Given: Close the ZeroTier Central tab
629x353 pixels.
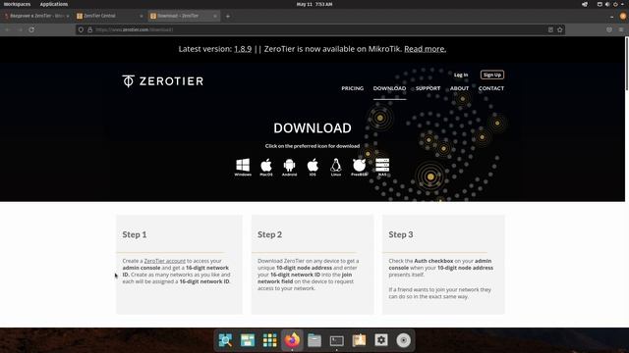Looking at the screenshot, I should pos(142,16).
